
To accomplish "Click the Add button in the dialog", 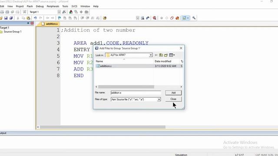I will point(173,93).
